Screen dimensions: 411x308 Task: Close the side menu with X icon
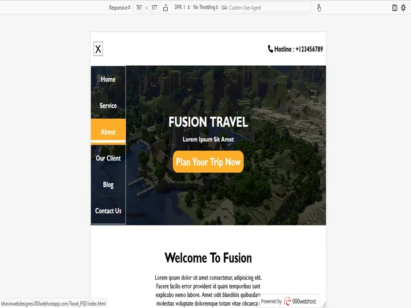point(98,49)
